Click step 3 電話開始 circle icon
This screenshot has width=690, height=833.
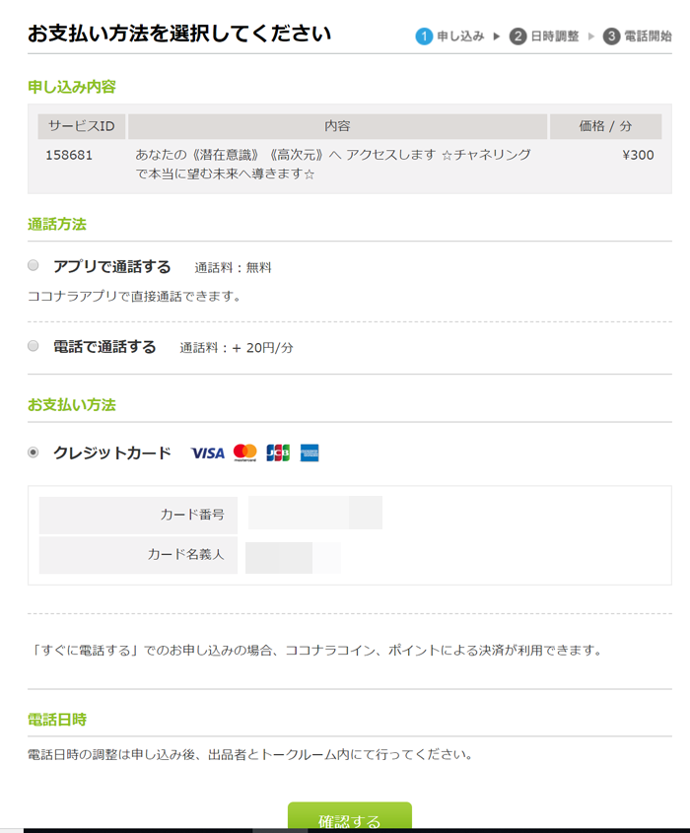611,36
